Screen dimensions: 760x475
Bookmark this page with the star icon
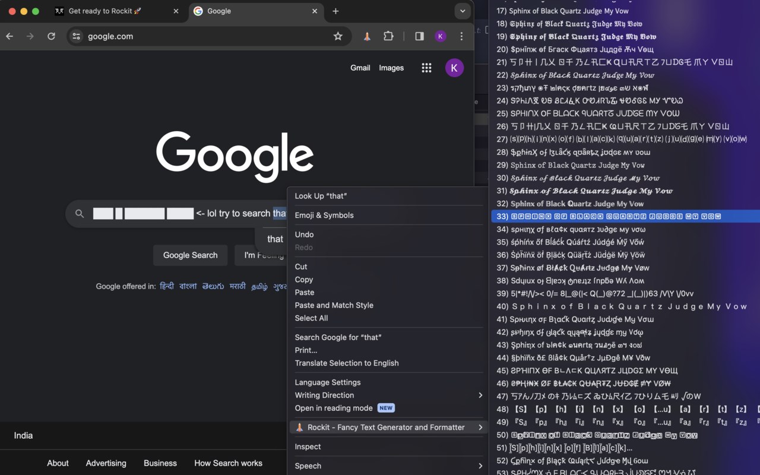338,36
